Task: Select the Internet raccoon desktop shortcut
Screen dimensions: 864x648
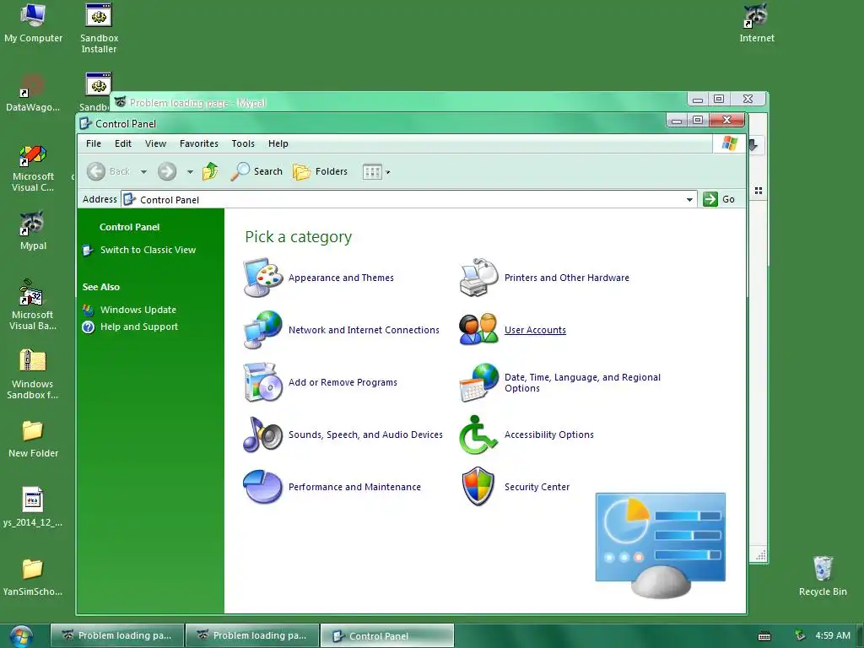Action: (757, 23)
